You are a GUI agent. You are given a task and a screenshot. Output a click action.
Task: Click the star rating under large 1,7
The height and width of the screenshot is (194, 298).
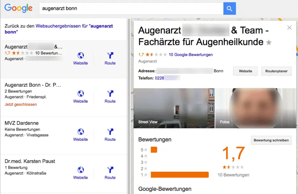click(x=233, y=167)
